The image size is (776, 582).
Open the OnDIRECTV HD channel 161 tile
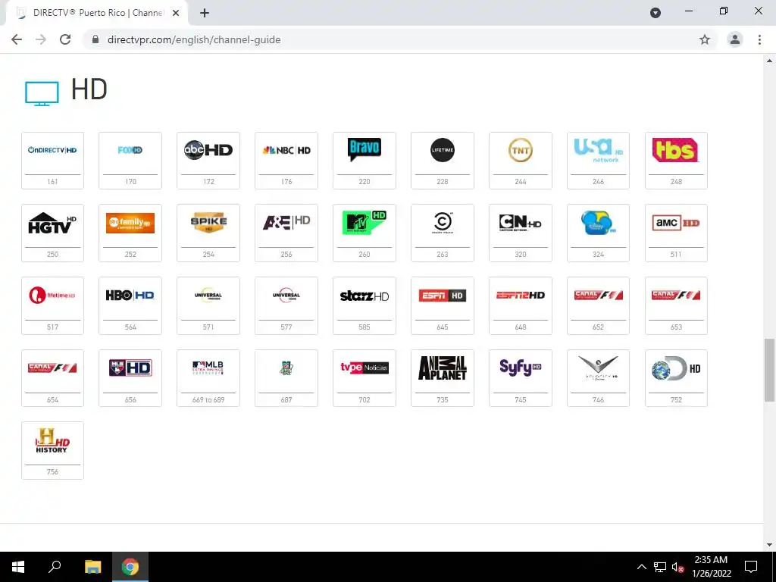(x=52, y=161)
